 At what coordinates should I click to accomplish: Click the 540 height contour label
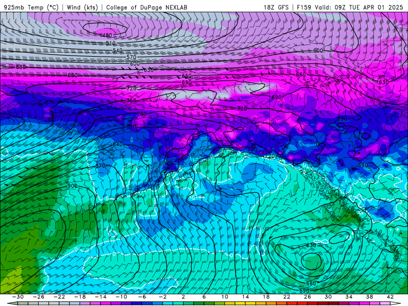(x=118, y=50)
